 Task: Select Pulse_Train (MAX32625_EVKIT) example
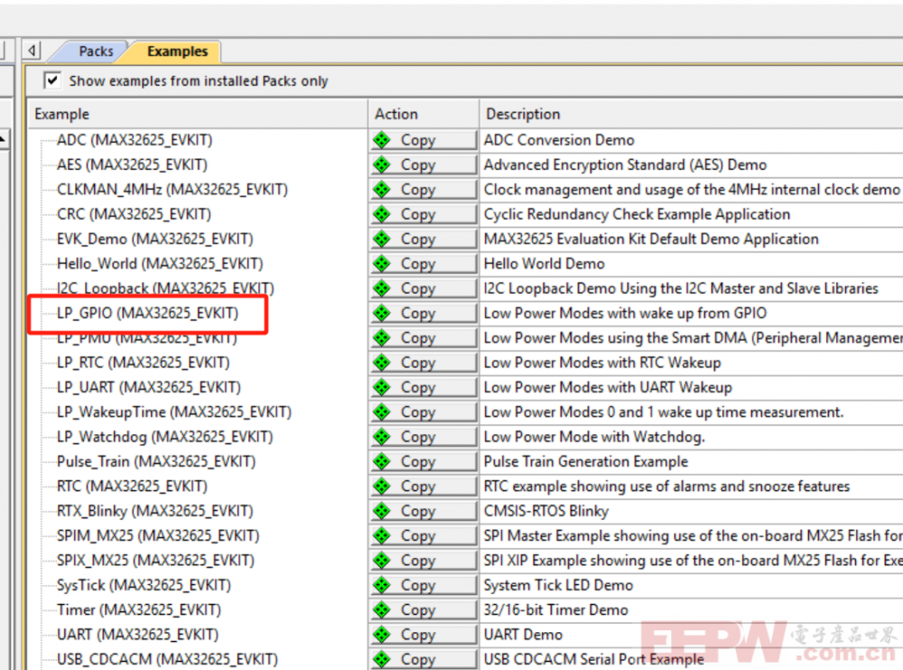(156, 461)
